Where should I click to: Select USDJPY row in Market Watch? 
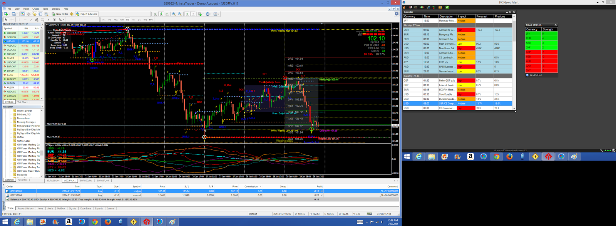click(x=21, y=42)
